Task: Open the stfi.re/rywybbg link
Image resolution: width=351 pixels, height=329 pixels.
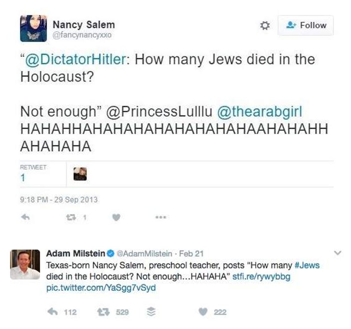Action: pos(261,277)
